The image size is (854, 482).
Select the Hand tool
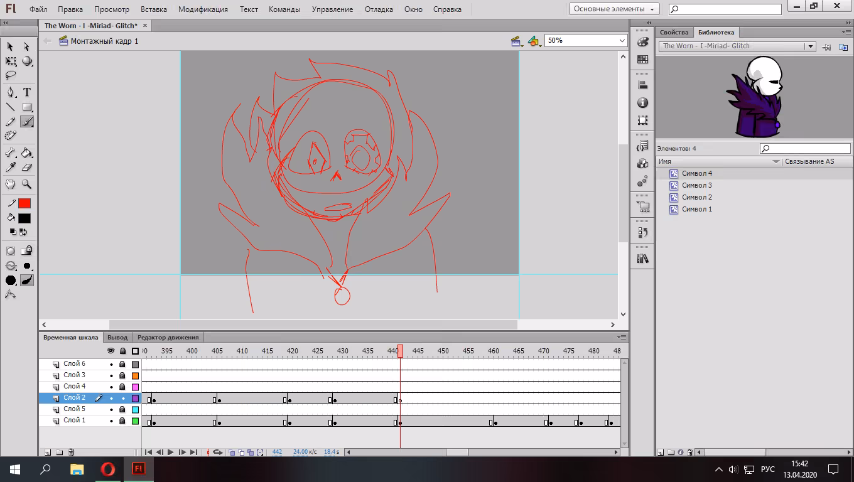(11, 184)
